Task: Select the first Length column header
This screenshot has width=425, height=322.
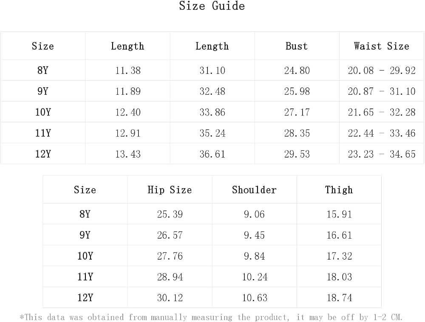Action: click(x=127, y=46)
